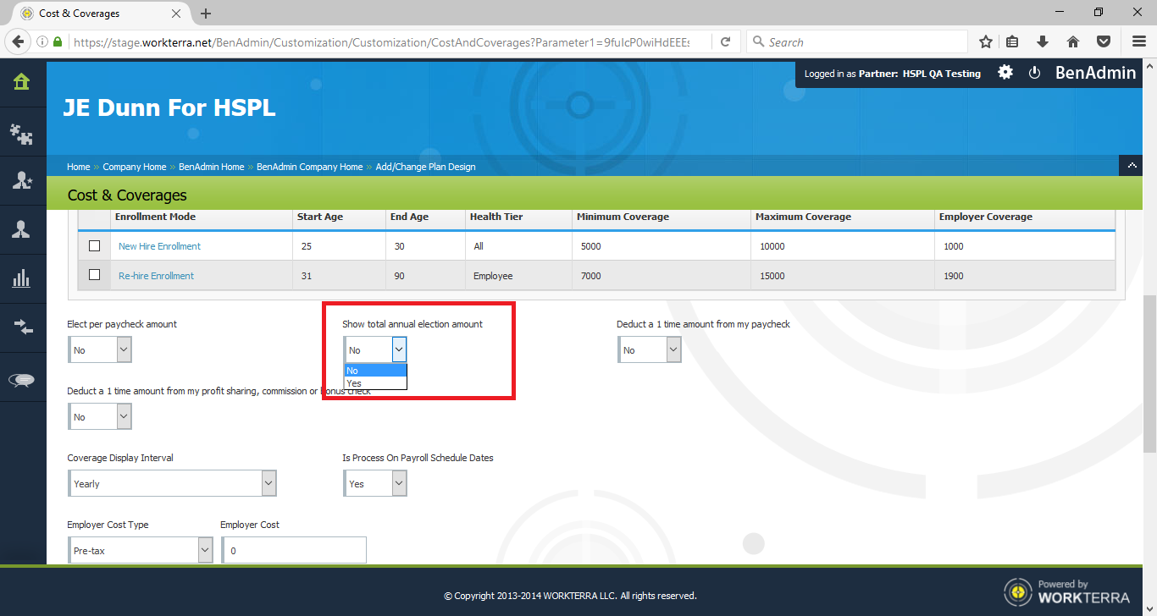Screen dimensions: 1157x616
Task: Go to BenAdmin Home breadcrumb
Action: pos(211,167)
